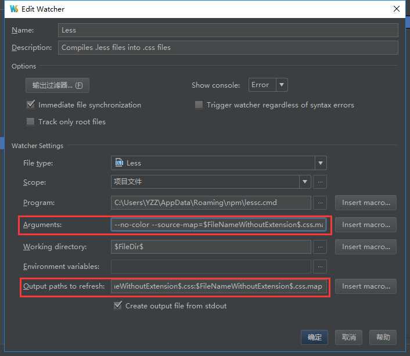Browse for Program with ellipsis button
This screenshot has height=356, width=410.
click(320, 203)
